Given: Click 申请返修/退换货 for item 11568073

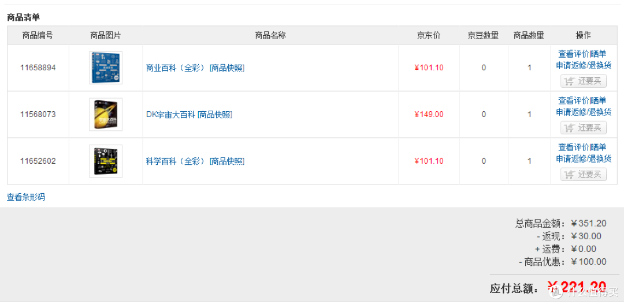Looking at the screenshot, I should click(x=584, y=112).
